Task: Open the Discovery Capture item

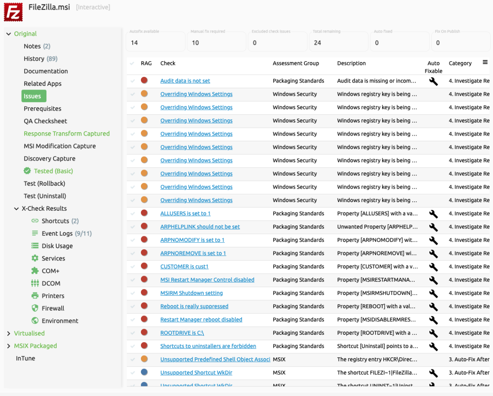Action: [x=49, y=159]
